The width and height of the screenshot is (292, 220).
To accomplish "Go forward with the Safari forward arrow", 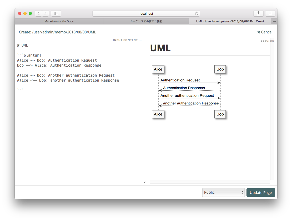I will [x=45, y=13].
